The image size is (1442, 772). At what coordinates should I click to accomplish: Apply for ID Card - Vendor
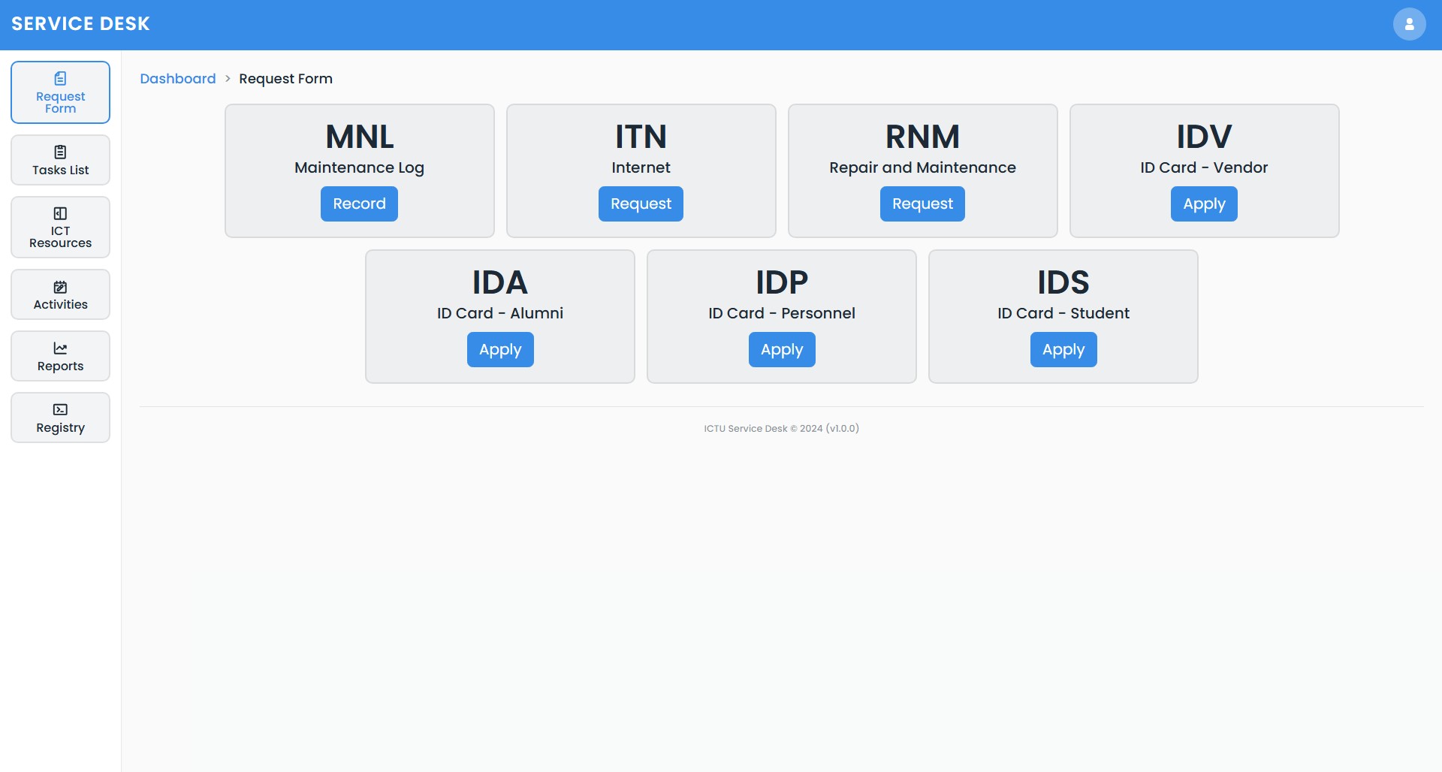1204,204
